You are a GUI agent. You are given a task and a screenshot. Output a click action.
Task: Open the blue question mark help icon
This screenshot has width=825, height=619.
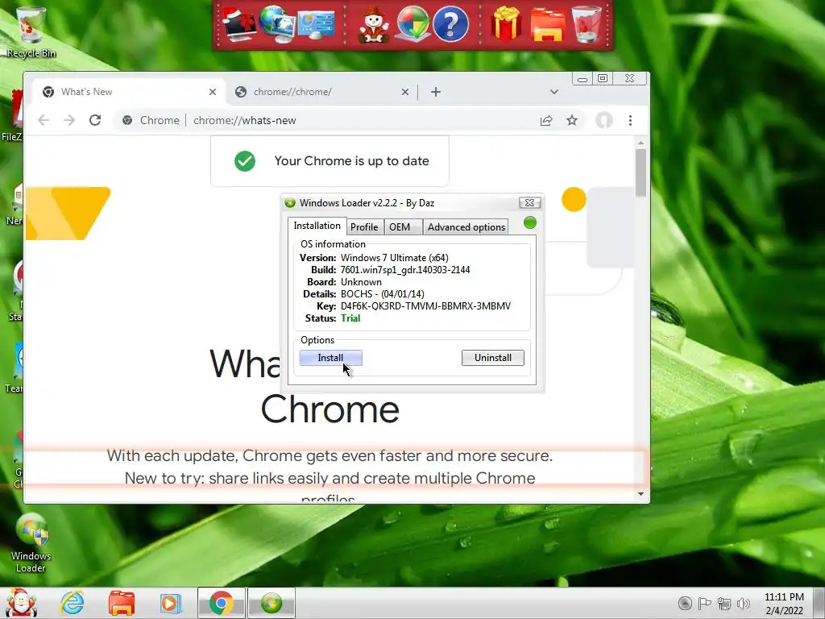(450, 24)
